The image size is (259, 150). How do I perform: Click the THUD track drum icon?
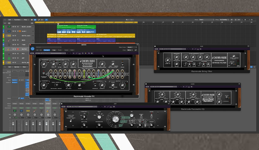pyautogui.click(x=9, y=45)
